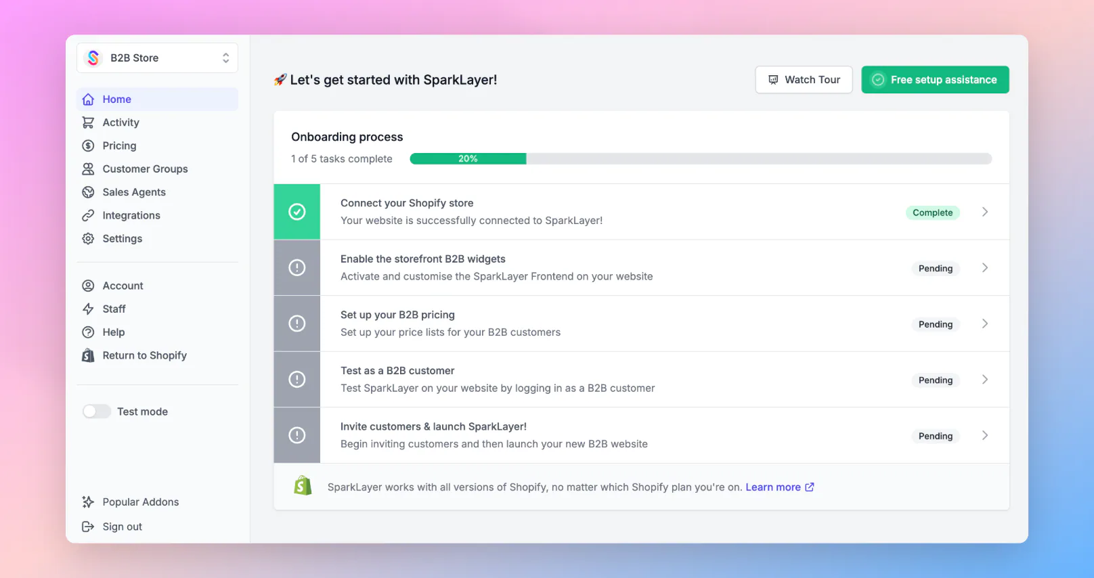Open the Activity menu label

pyautogui.click(x=121, y=123)
